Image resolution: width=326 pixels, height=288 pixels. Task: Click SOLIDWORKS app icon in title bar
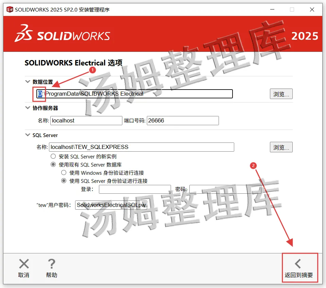10,9
